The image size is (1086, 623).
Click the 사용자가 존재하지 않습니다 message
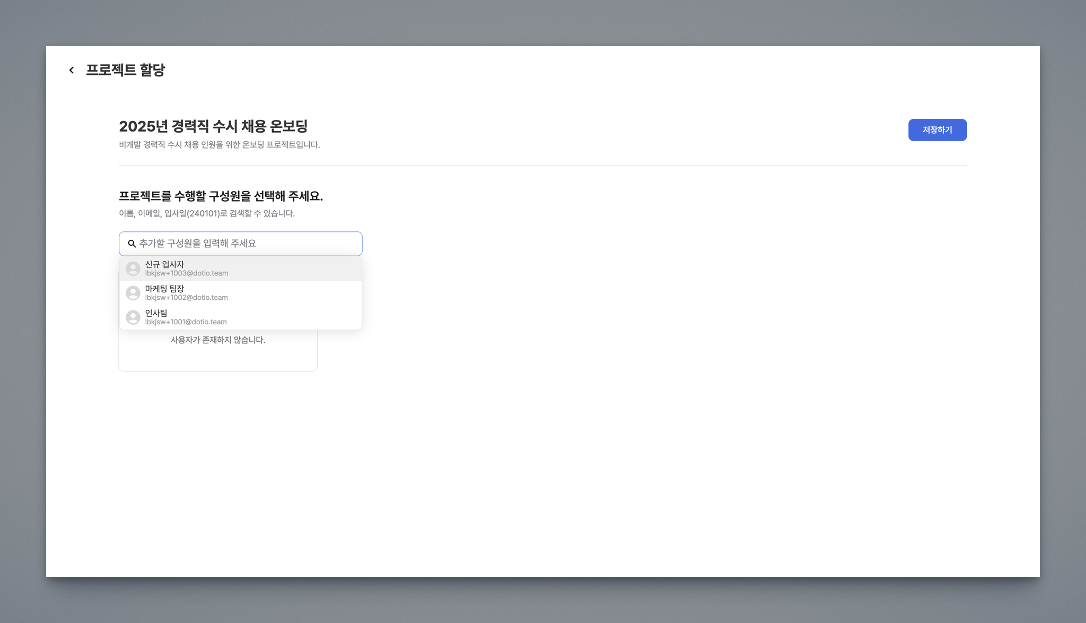(x=218, y=340)
